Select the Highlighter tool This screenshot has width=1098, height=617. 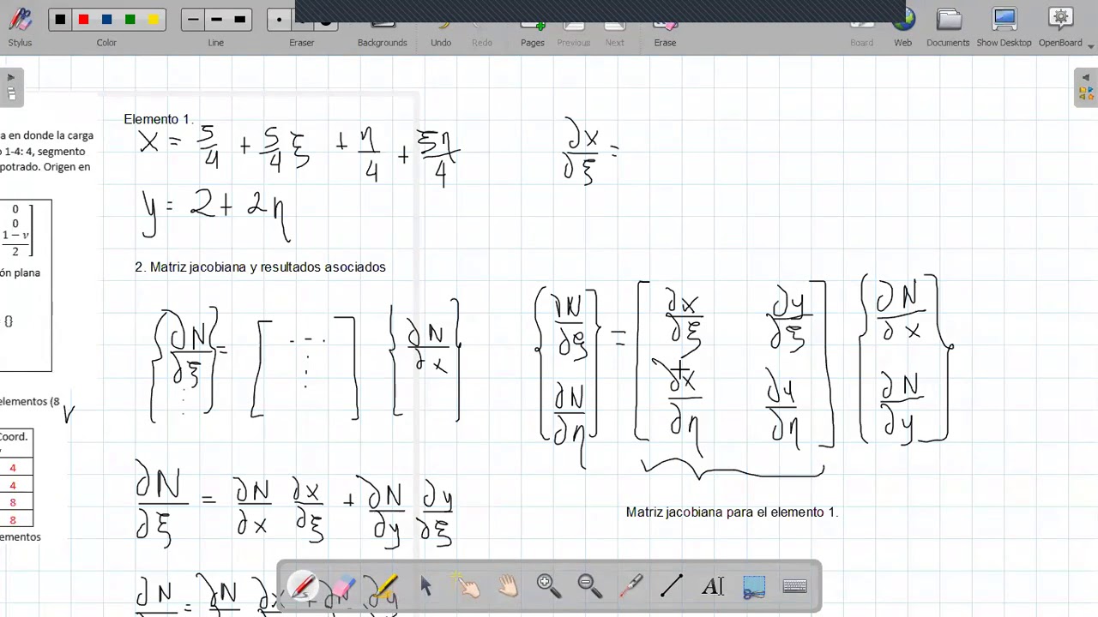pyautogui.click(x=384, y=586)
